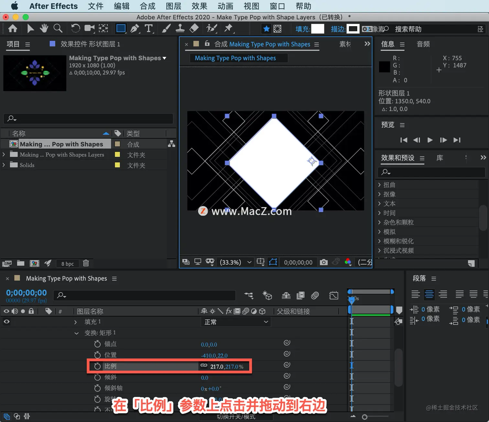Take a snapshot with the camera icon
The height and width of the screenshot is (422, 489).
point(323,262)
